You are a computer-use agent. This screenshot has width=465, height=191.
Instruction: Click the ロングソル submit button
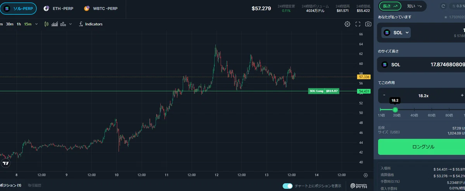pyautogui.click(x=422, y=147)
